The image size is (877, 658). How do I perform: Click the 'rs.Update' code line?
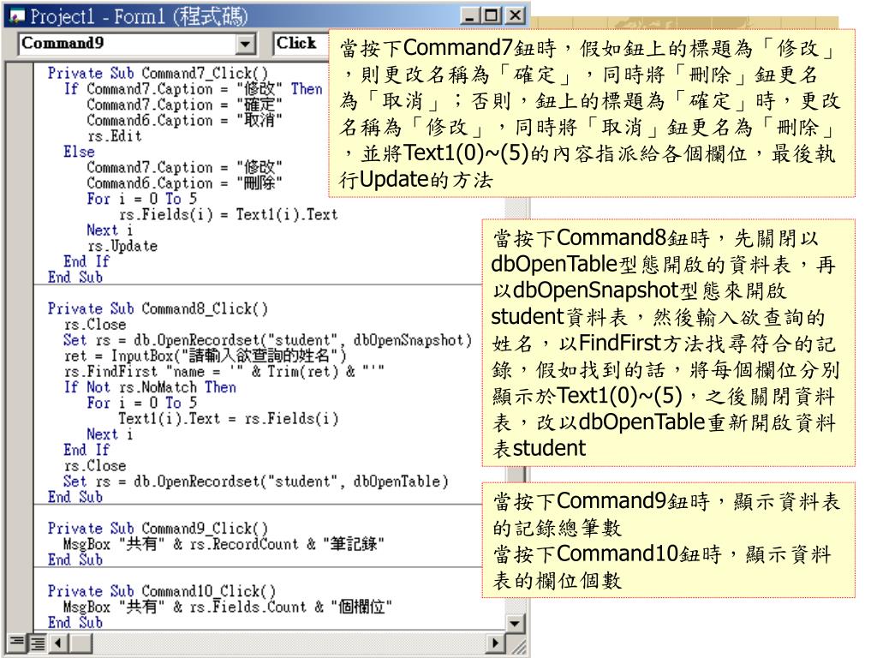(122, 246)
